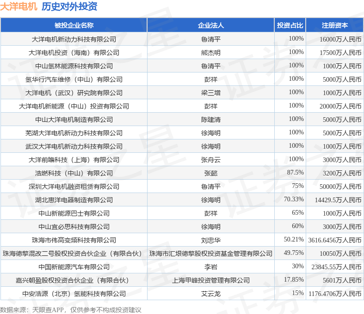
Task: Select 中山大洋电机制造有限公司 cell
Action: click(74, 120)
